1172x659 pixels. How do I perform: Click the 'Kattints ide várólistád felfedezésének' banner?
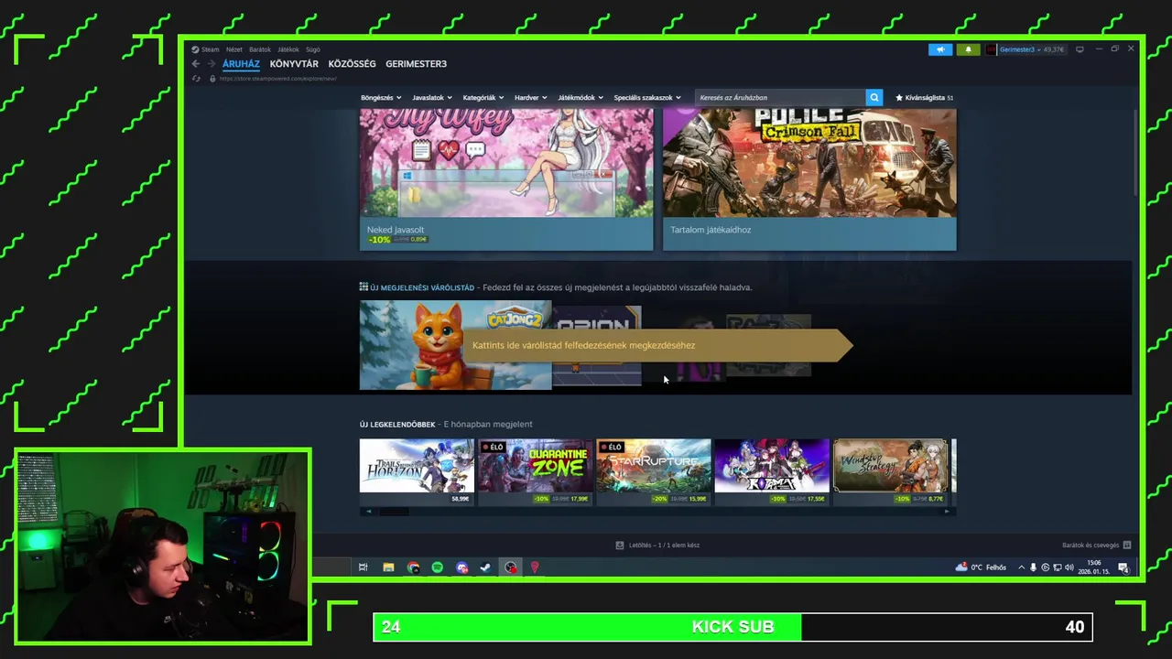coord(659,345)
